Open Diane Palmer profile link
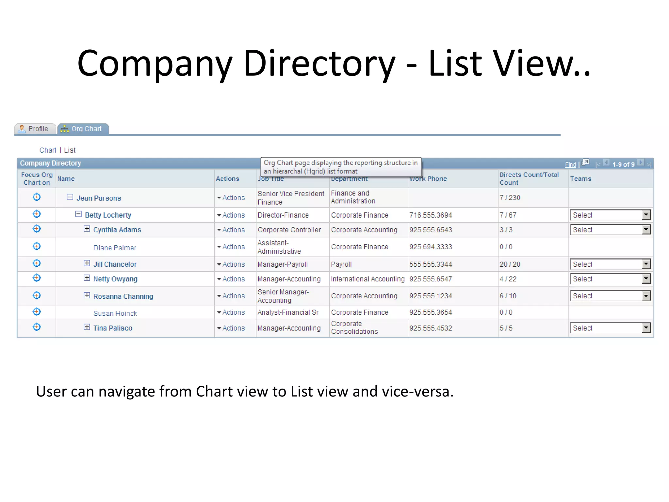 pos(115,248)
